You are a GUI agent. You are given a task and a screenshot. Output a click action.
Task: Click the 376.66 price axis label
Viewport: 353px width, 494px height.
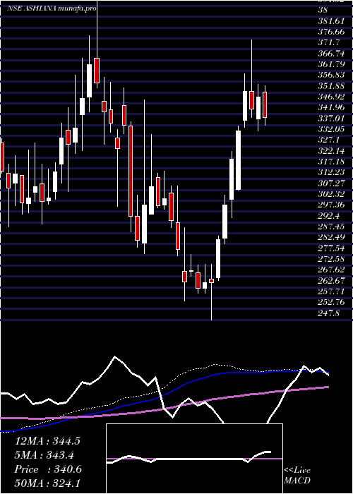click(x=331, y=32)
